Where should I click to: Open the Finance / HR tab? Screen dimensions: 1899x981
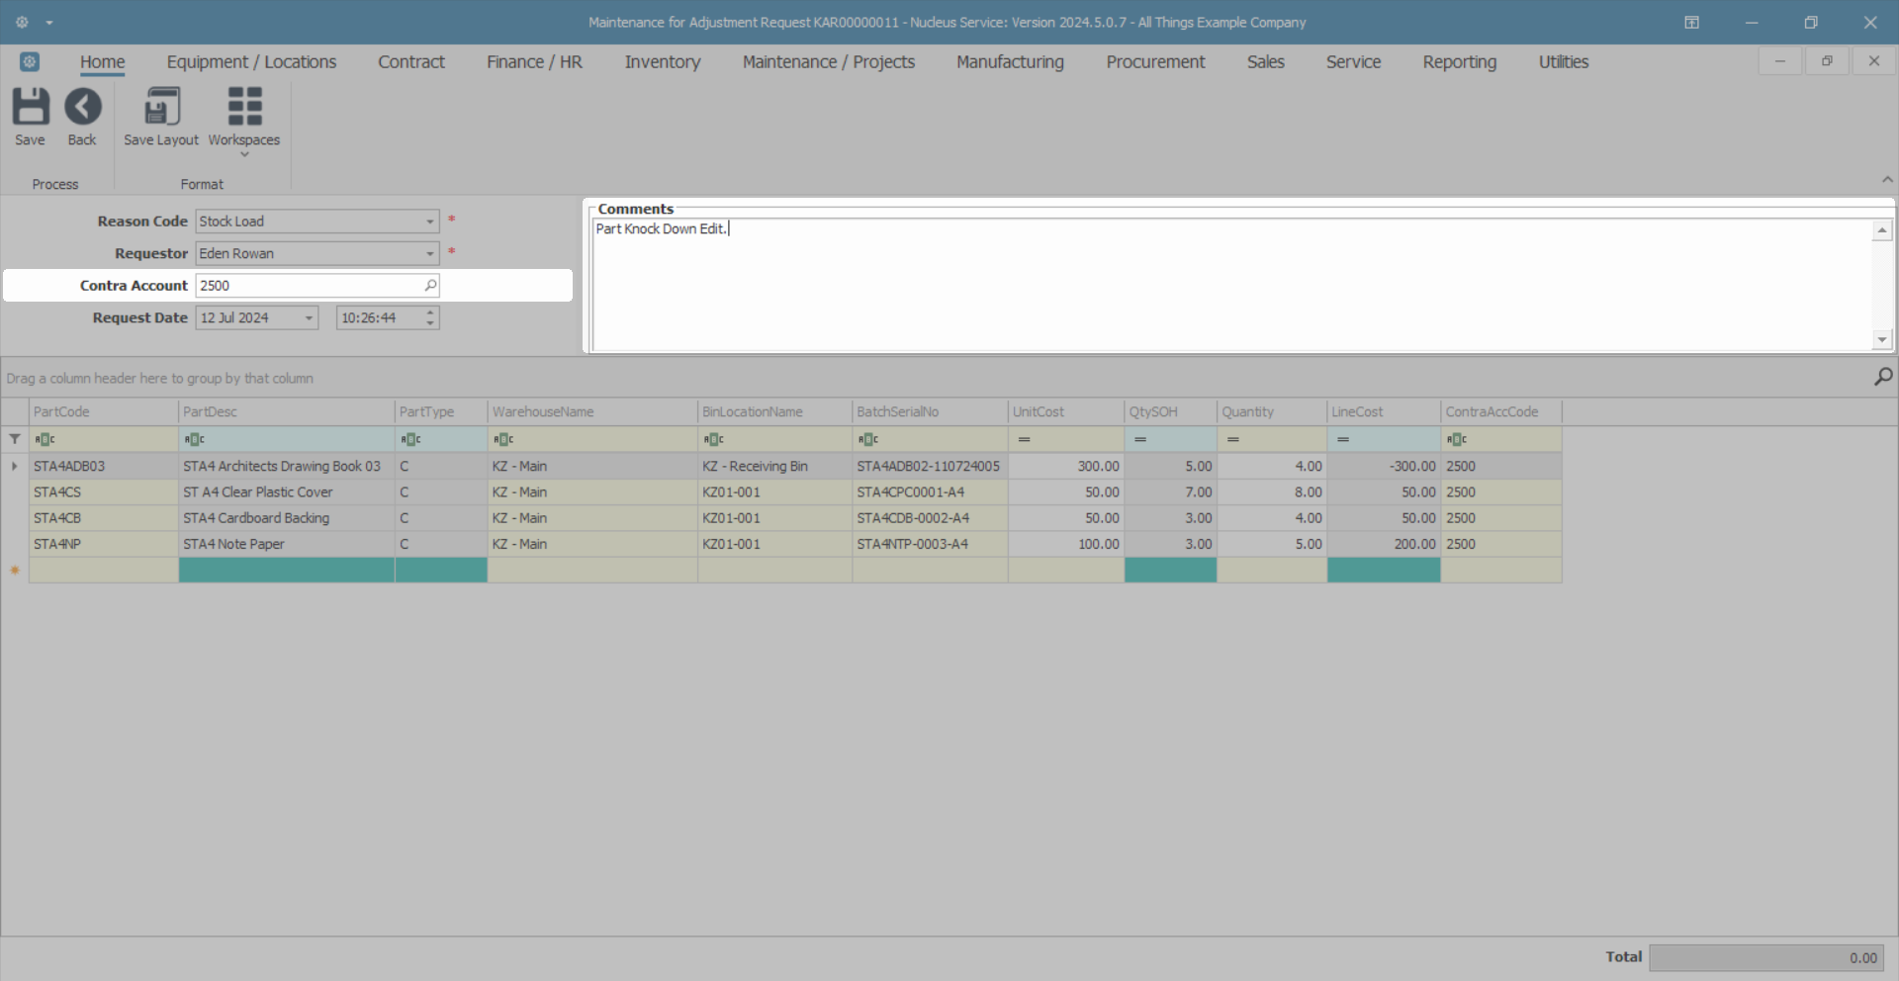pos(534,62)
